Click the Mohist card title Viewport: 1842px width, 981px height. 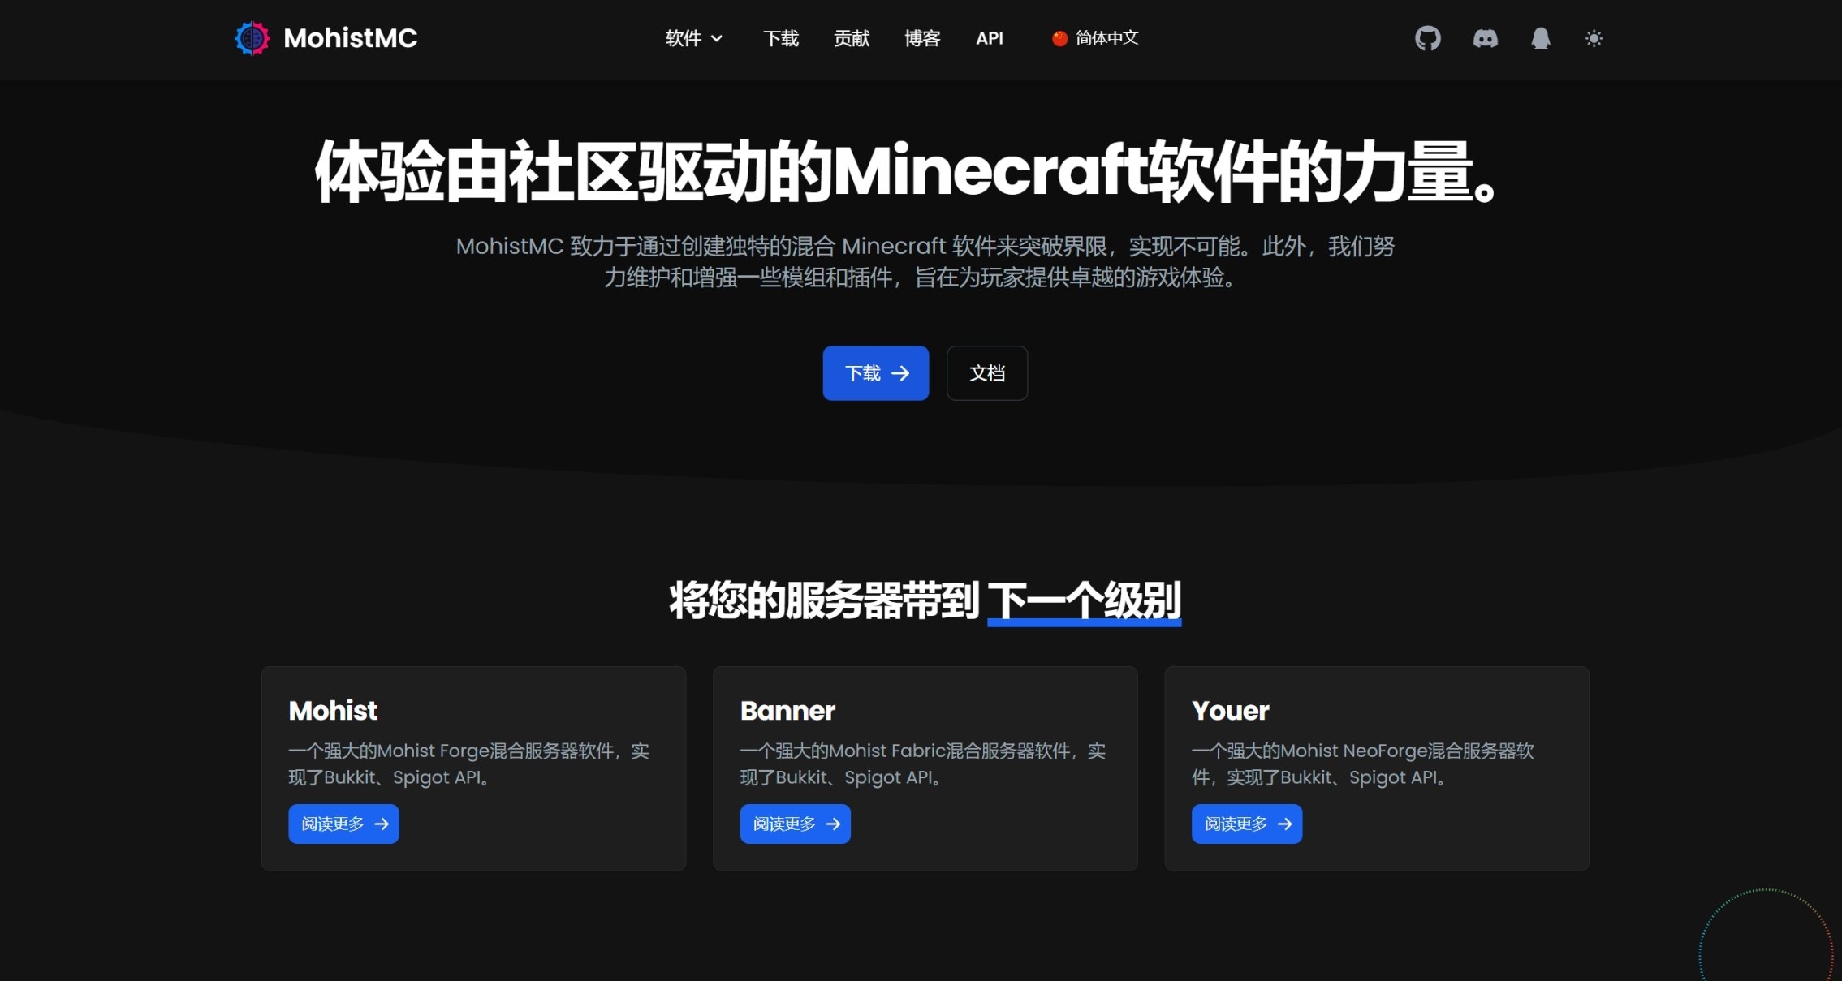coord(333,711)
